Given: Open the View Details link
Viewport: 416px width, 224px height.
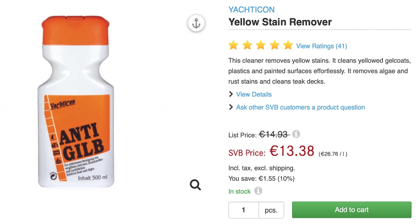Looking at the screenshot, I should click(x=254, y=94).
